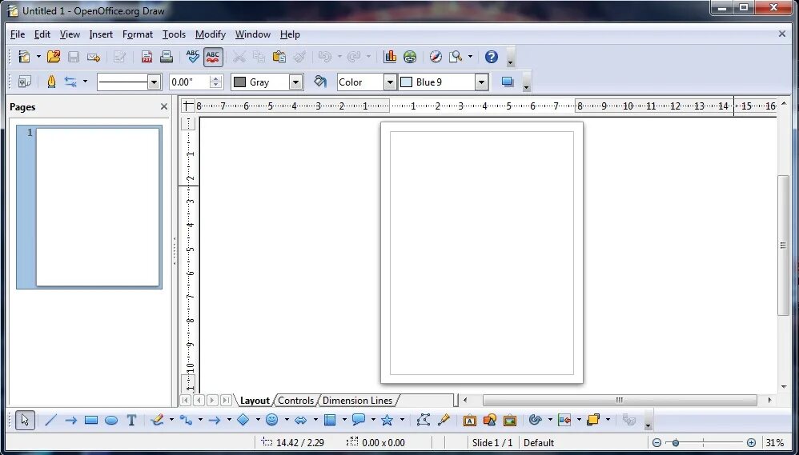Export directly as PDF icon
The height and width of the screenshot is (455, 799).
(147, 57)
